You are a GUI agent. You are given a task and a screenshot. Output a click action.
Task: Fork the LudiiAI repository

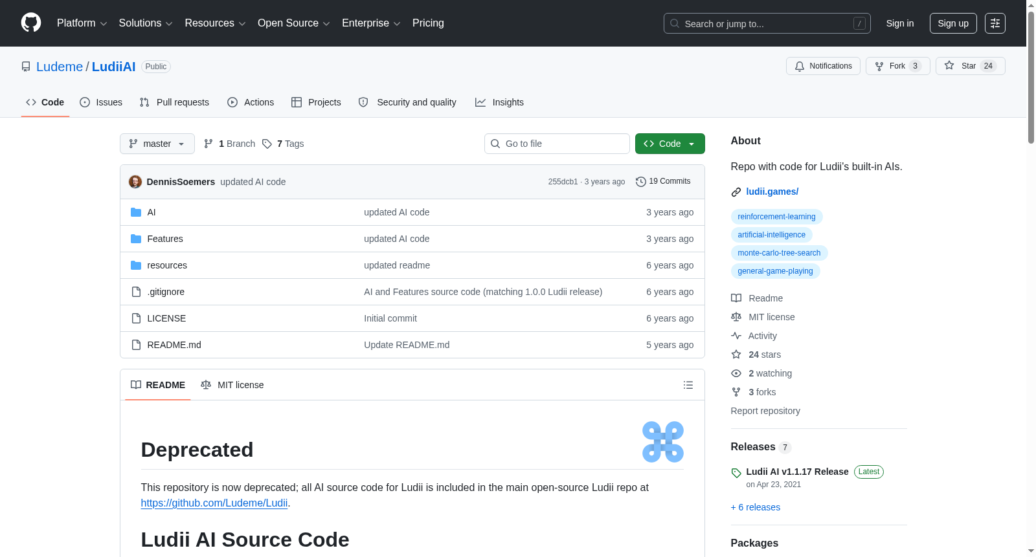click(x=897, y=66)
